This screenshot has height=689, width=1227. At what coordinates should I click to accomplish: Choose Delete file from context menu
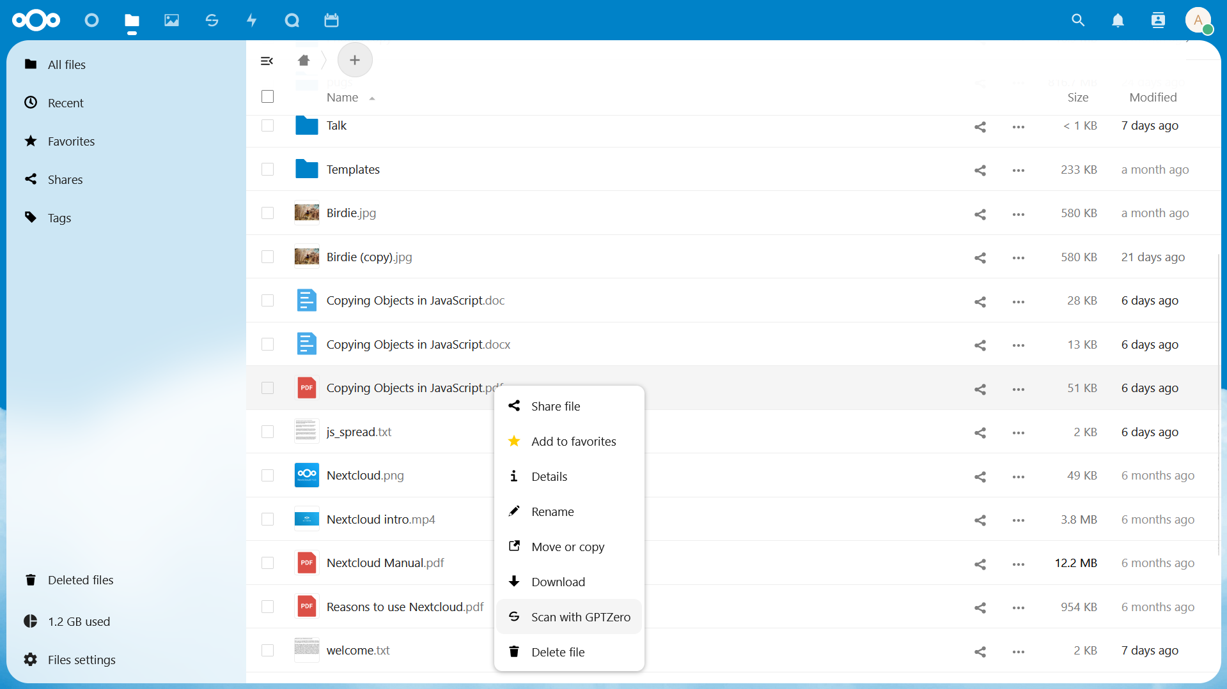(x=569, y=652)
